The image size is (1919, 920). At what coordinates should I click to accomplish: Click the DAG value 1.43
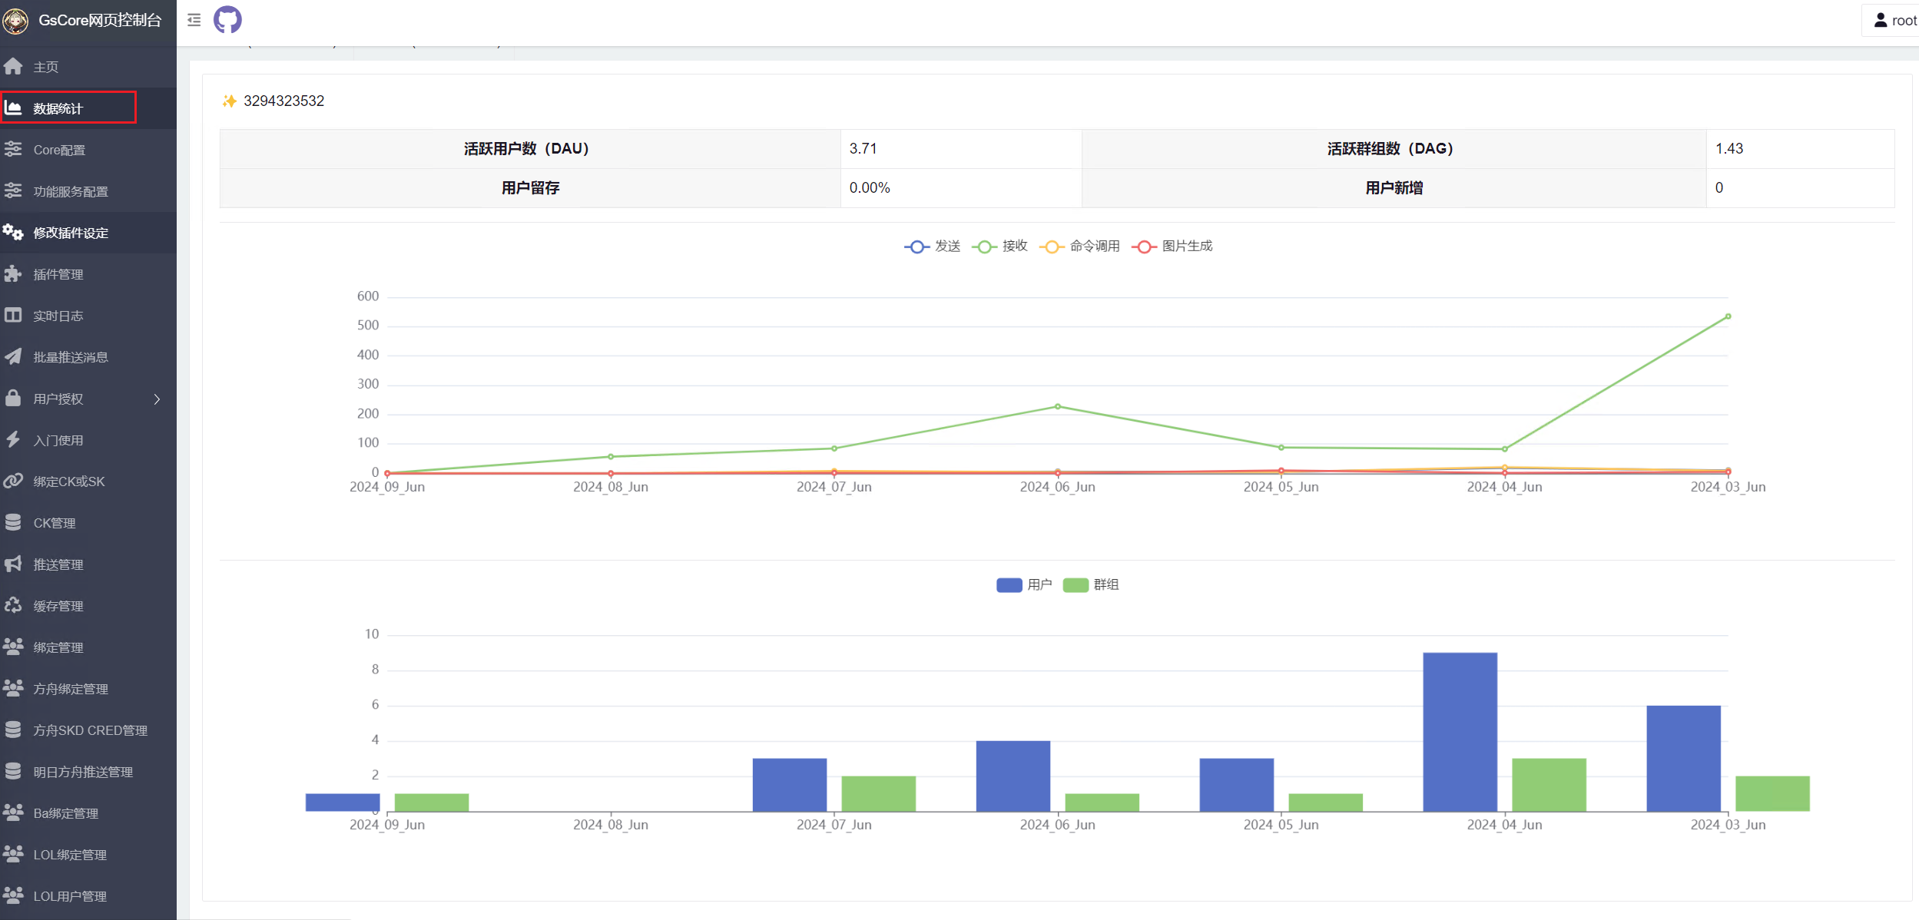[1729, 149]
